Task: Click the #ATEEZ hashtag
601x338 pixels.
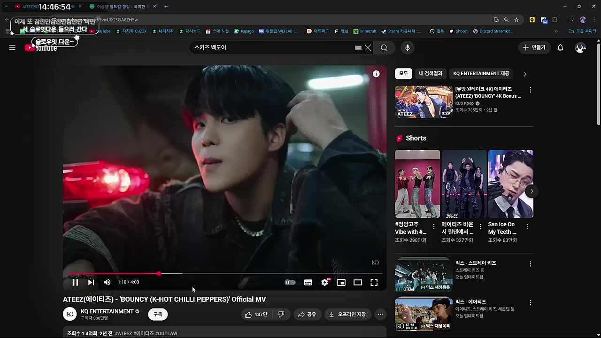Action: 123,333
